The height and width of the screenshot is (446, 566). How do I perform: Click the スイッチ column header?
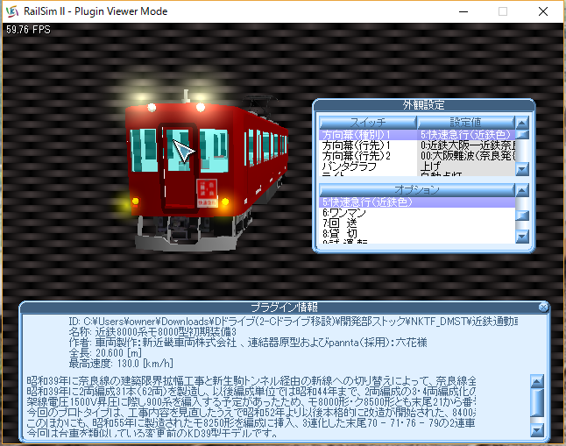click(x=368, y=123)
